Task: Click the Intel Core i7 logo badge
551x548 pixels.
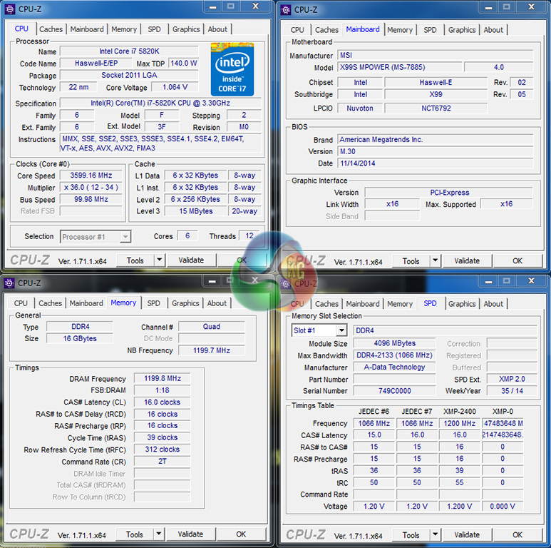Action: point(232,69)
